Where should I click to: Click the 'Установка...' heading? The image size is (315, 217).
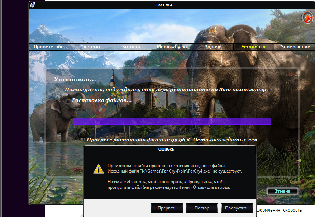75,79
